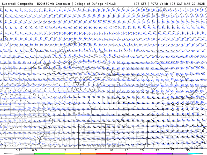Image resolution: width=207 pixels, height=155 pixels.
Task: Click legend value 7 on the color scale
Action: 96,150
